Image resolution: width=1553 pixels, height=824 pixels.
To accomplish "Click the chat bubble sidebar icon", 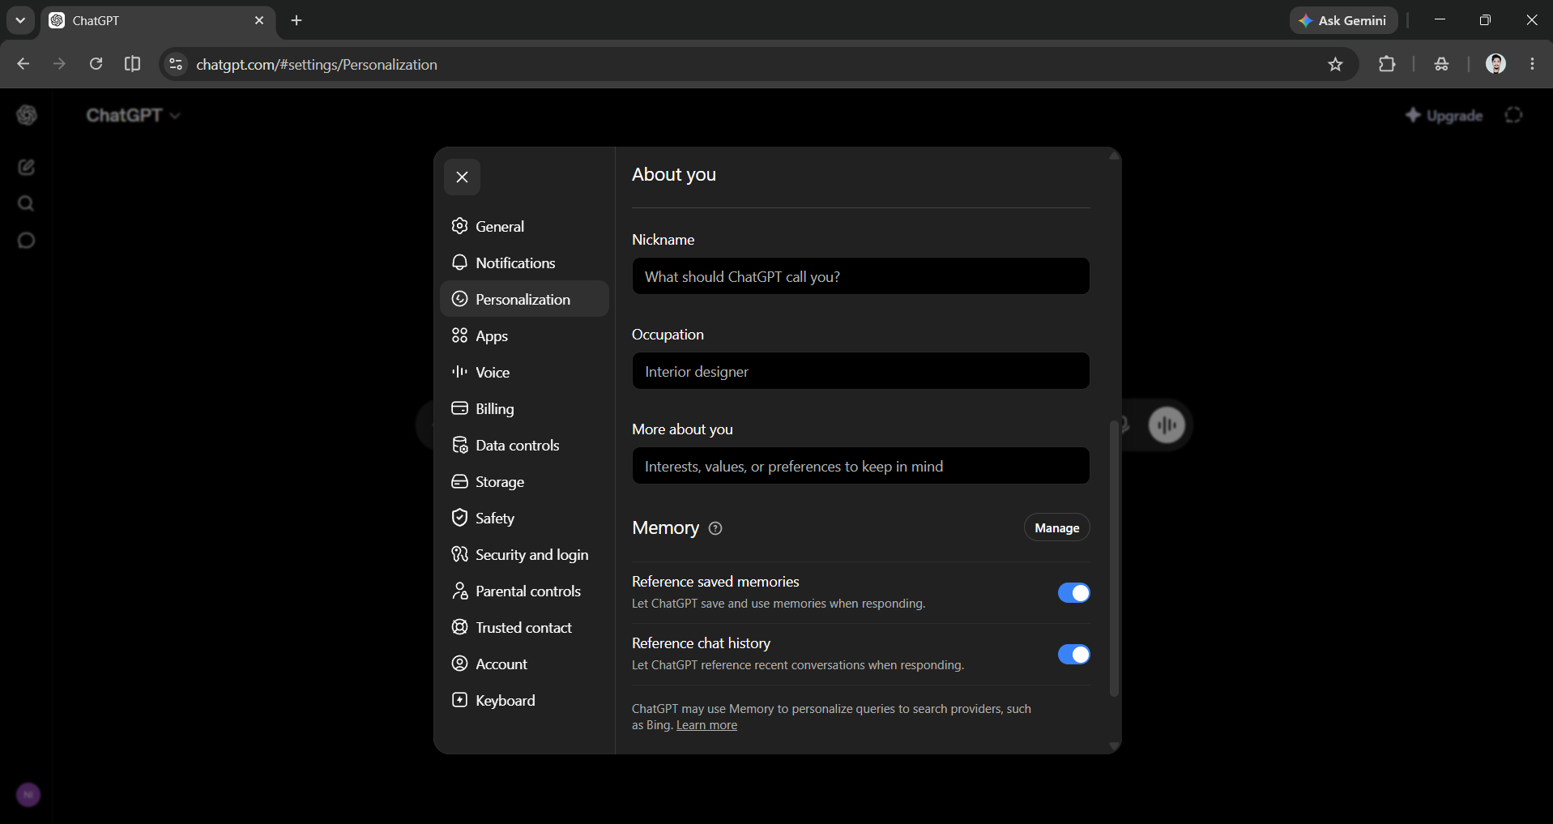I will pos(27,241).
